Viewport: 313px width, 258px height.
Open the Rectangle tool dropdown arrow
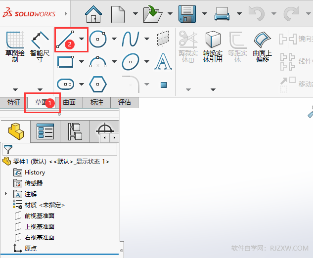82,61
